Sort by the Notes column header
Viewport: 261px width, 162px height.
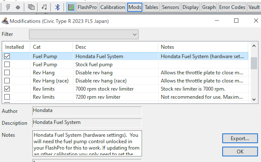(203, 47)
